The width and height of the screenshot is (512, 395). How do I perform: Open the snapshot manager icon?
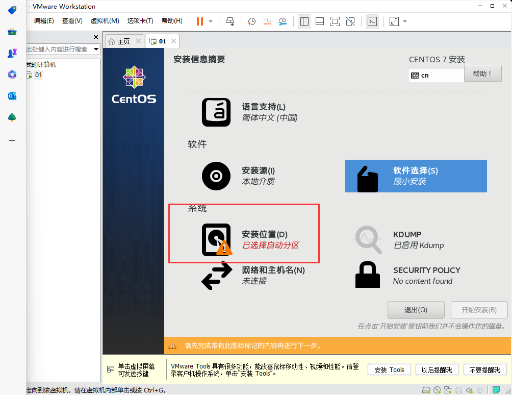pyautogui.click(x=283, y=21)
